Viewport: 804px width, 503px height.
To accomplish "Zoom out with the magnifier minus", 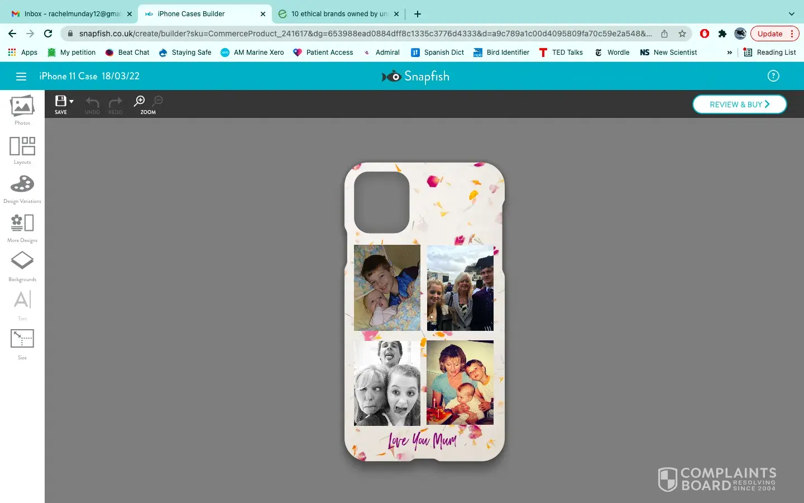I will 158,101.
